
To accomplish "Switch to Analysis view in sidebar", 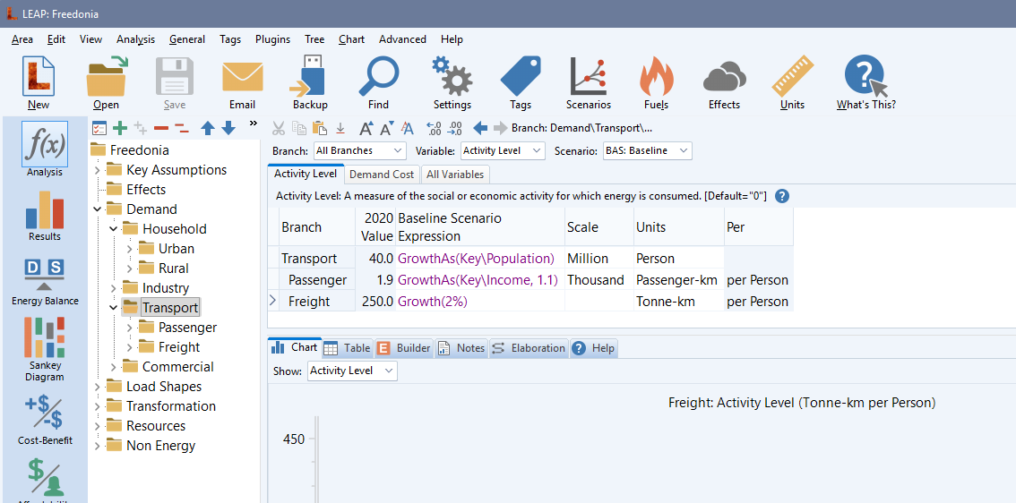I will pyautogui.click(x=45, y=149).
